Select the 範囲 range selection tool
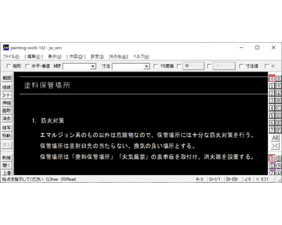Viewport: 282px width, 225px height. pos(7,78)
